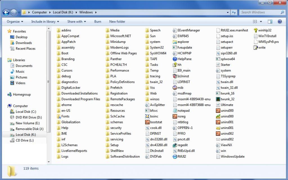The image size is (288, 180).
Task: Select the mib file icon
Action: [175, 88]
